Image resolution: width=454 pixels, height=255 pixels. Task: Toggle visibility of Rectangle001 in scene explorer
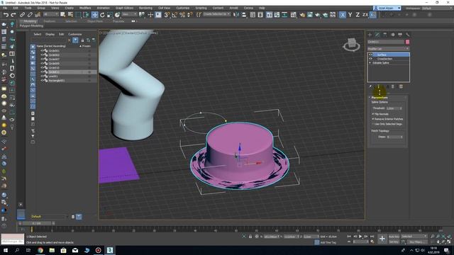point(42,81)
